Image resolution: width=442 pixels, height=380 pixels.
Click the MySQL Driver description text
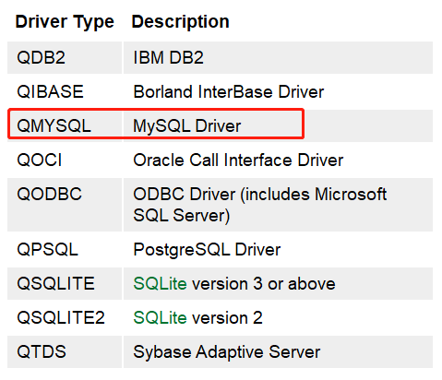point(186,126)
